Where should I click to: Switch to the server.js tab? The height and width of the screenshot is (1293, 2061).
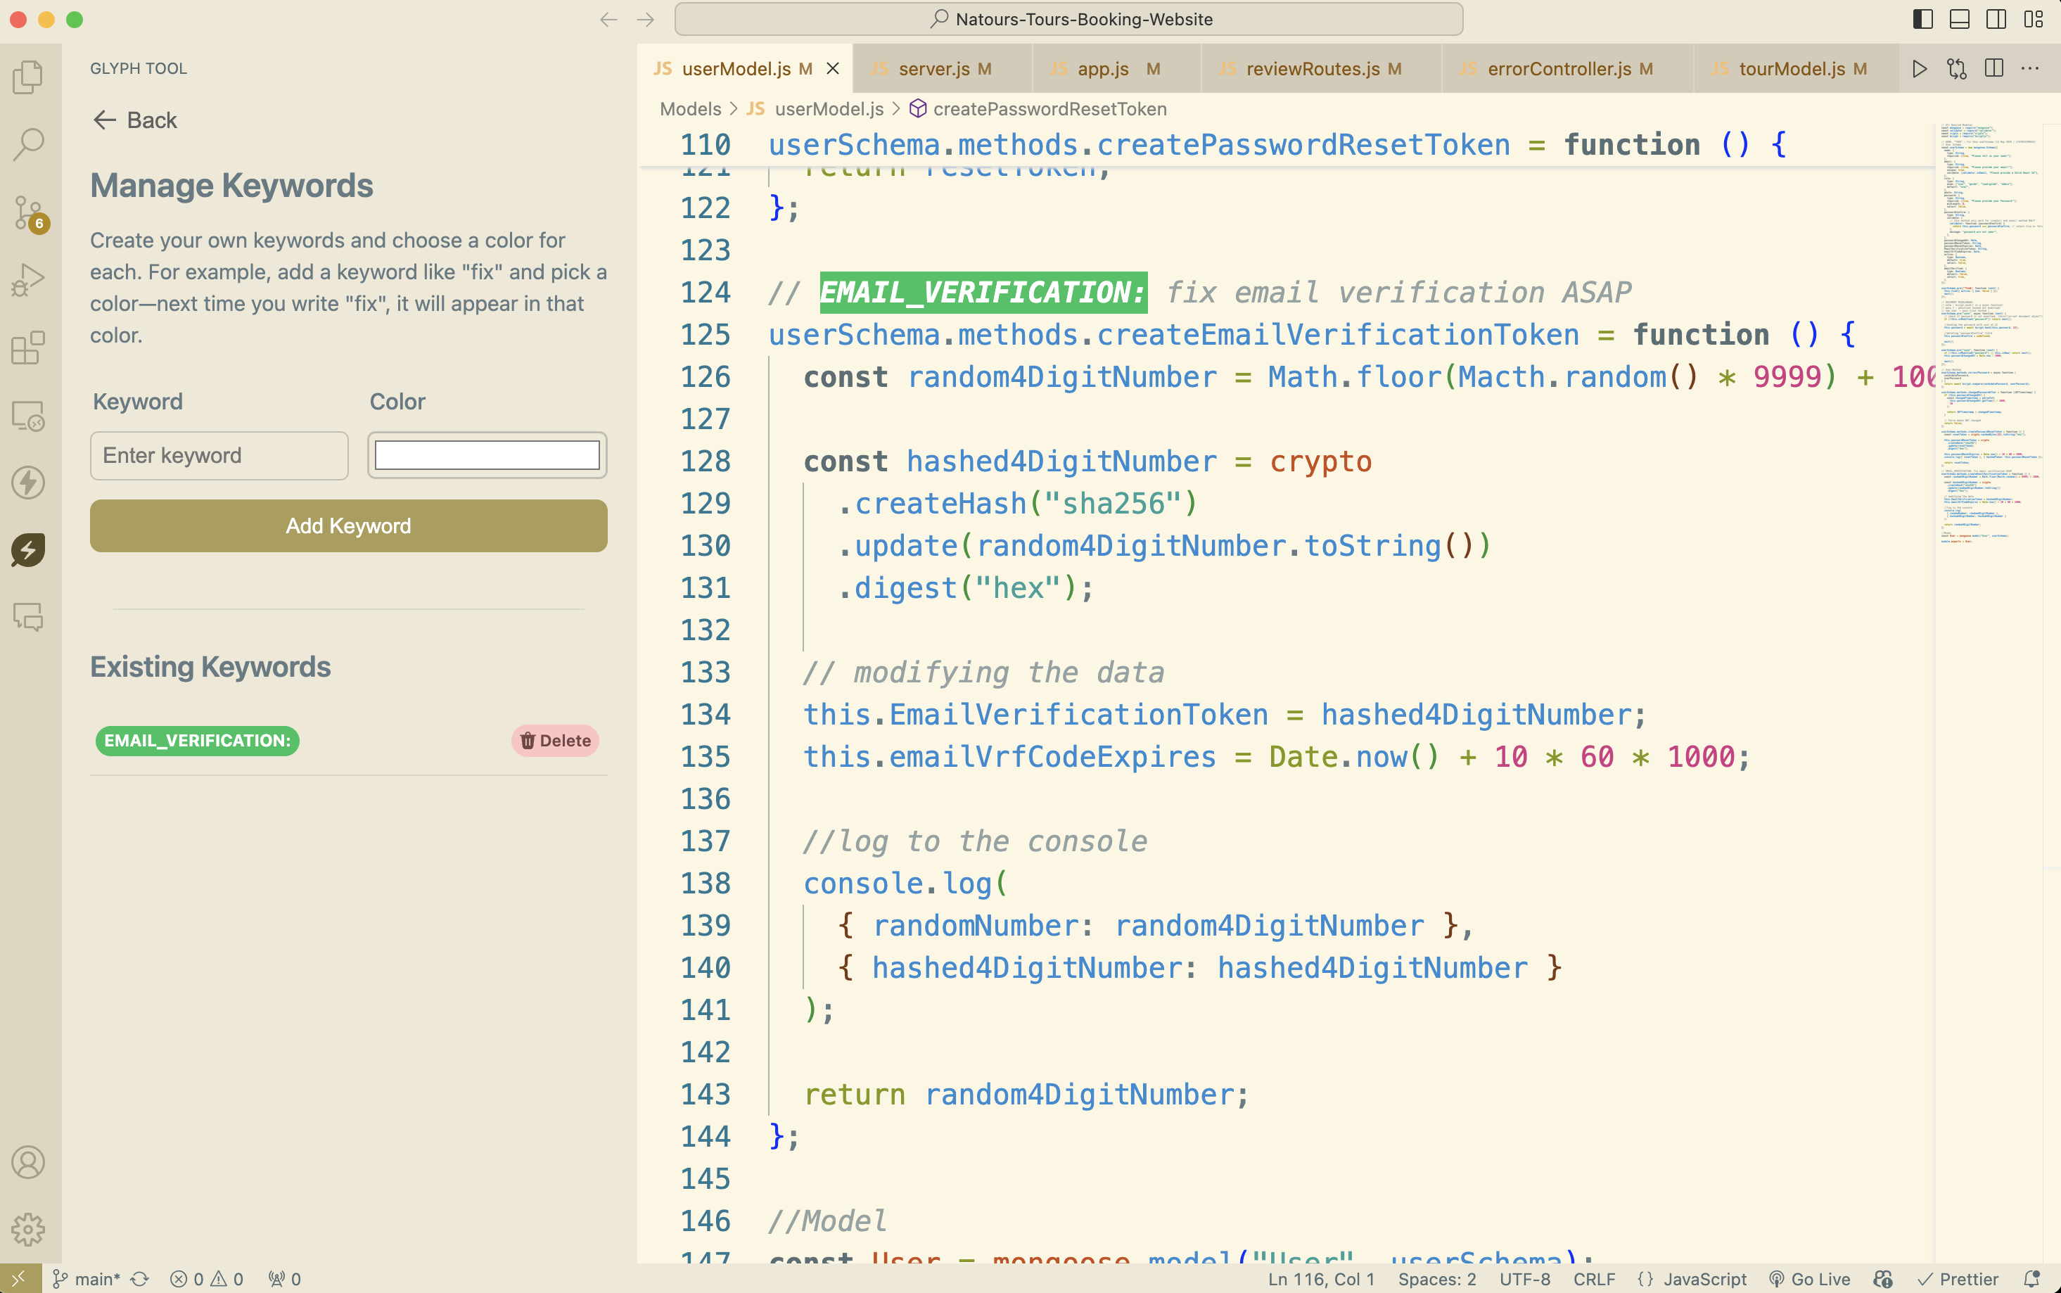933,68
